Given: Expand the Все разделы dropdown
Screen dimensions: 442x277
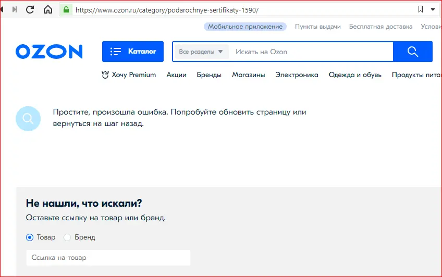Looking at the screenshot, I should click(x=201, y=52).
